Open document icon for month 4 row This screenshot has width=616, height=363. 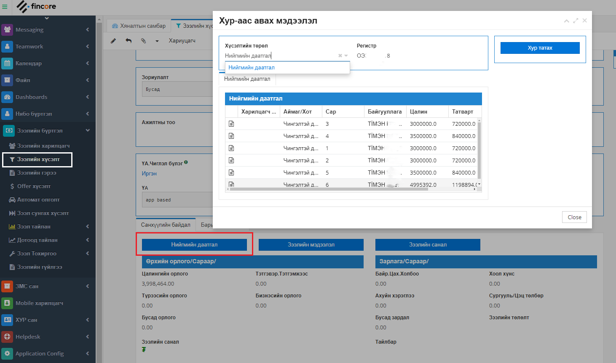(x=231, y=136)
